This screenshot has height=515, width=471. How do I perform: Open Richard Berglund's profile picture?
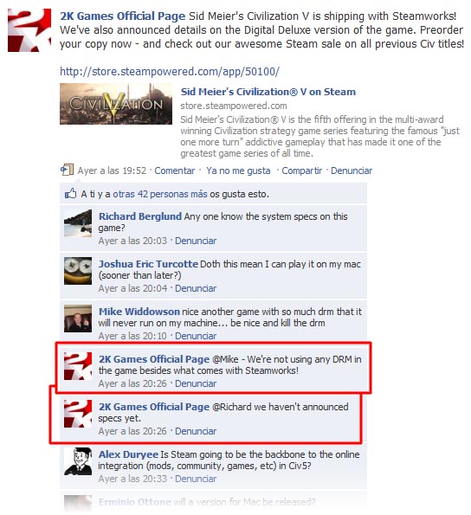(78, 223)
